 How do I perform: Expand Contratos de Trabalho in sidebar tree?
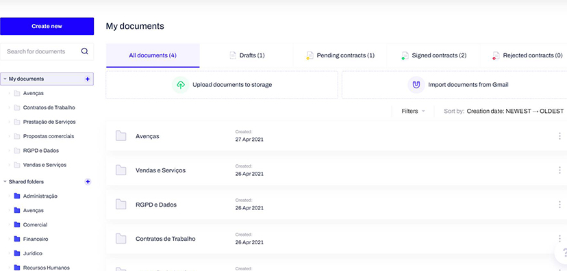tap(10, 107)
